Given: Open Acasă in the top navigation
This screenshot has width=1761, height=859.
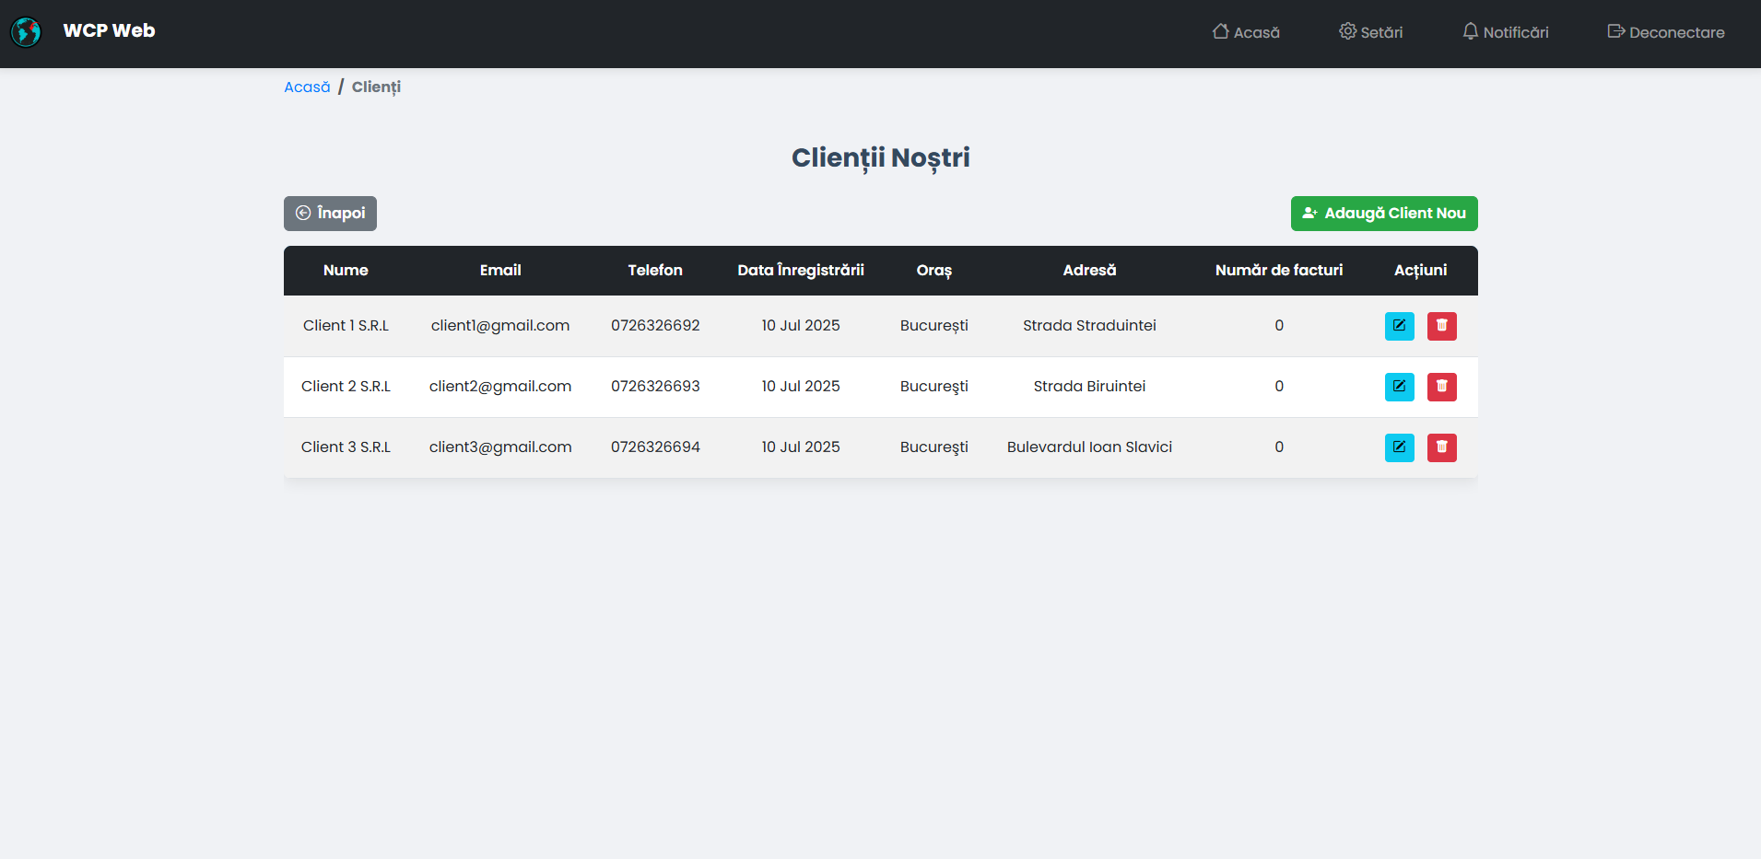Looking at the screenshot, I should (1246, 32).
